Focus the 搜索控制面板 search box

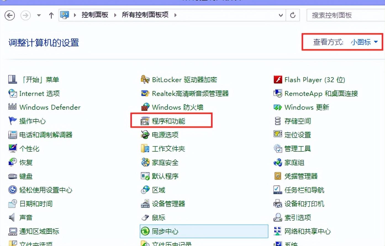coord(346,15)
